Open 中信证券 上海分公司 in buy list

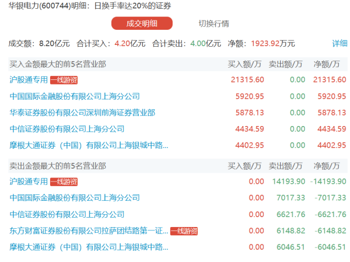67,128
